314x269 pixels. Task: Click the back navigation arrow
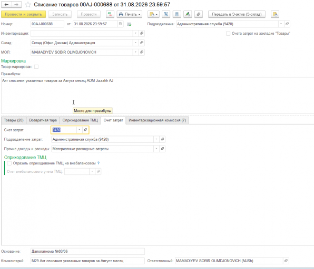tap(6, 4)
